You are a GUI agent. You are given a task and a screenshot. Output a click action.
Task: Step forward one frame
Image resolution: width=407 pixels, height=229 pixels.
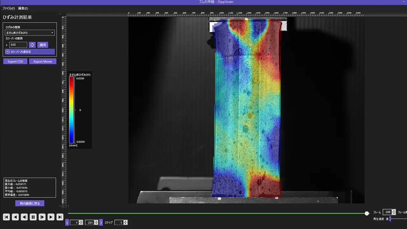[x=42, y=217]
